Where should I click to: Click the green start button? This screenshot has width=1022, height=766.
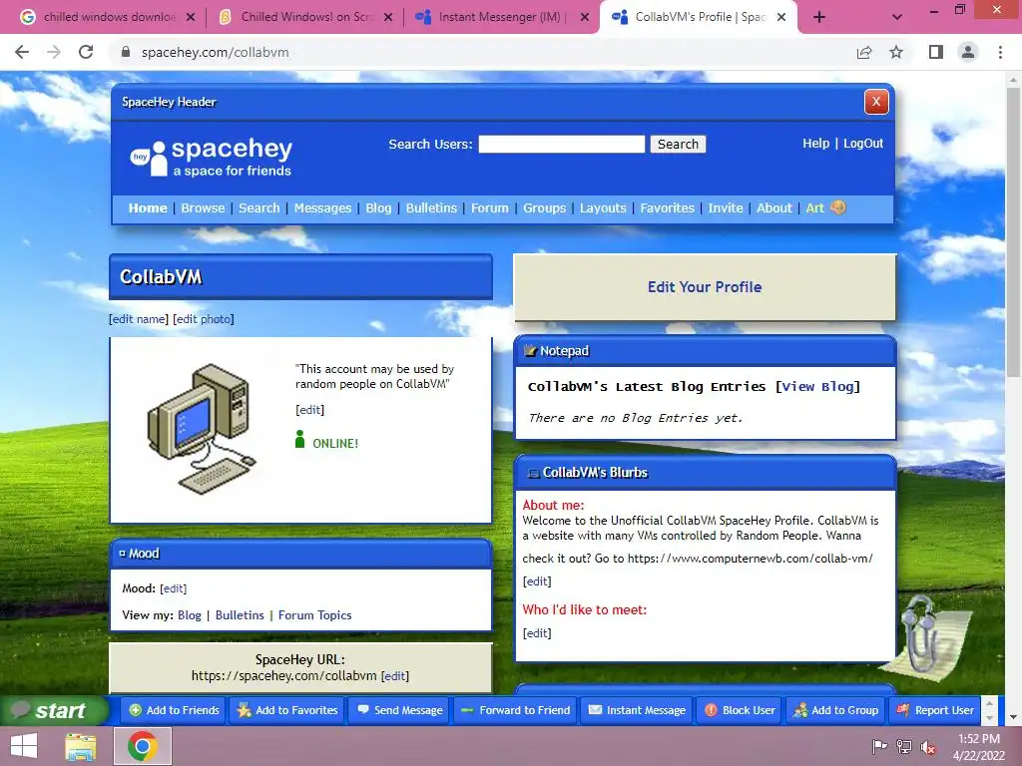[x=54, y=710]
